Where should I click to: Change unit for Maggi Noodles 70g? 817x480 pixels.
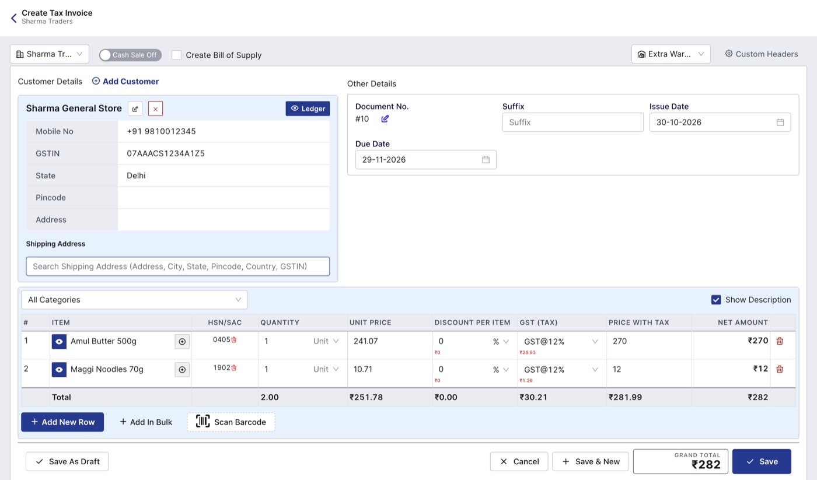click(x=326, y=369)
